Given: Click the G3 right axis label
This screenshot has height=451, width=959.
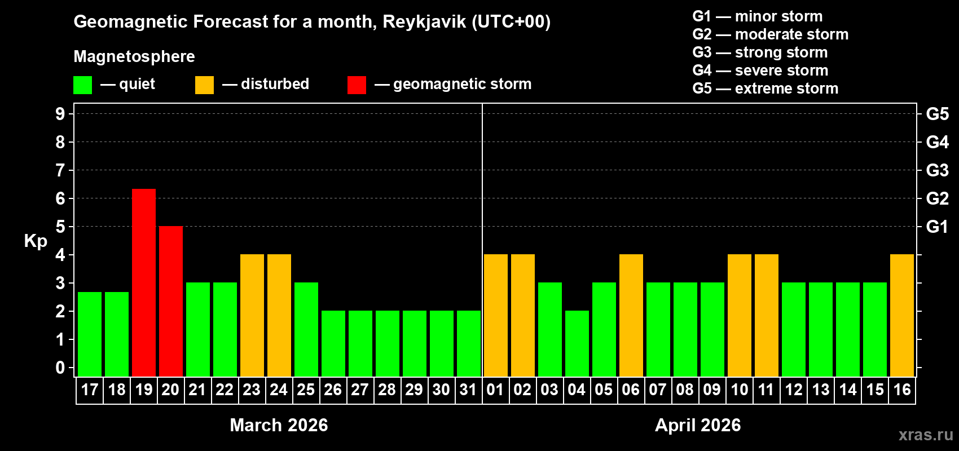Looking at the screenshot, I should click(938, 170).
